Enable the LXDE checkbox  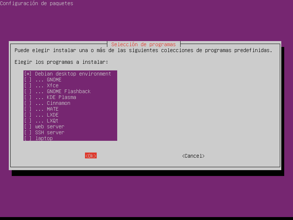point(27,115)
